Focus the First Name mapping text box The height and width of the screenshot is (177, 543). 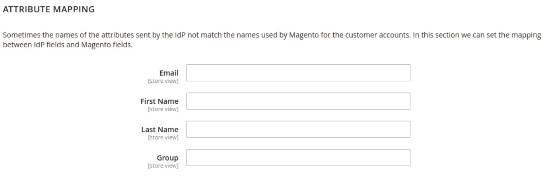[298, 101]
